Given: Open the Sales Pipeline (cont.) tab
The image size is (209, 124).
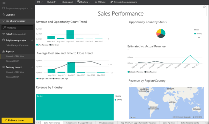Looking at the screenshot, I should click(190, 123).
